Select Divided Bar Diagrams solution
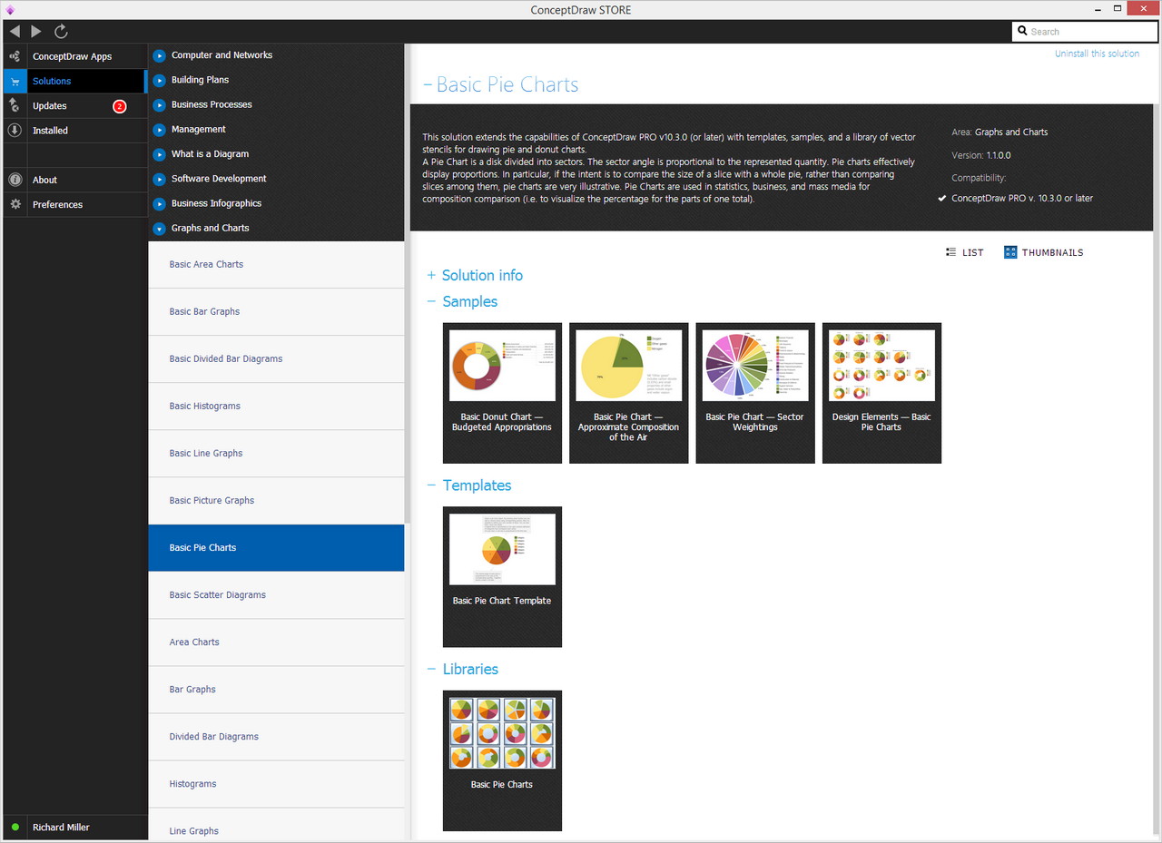 tap(276, 736)
